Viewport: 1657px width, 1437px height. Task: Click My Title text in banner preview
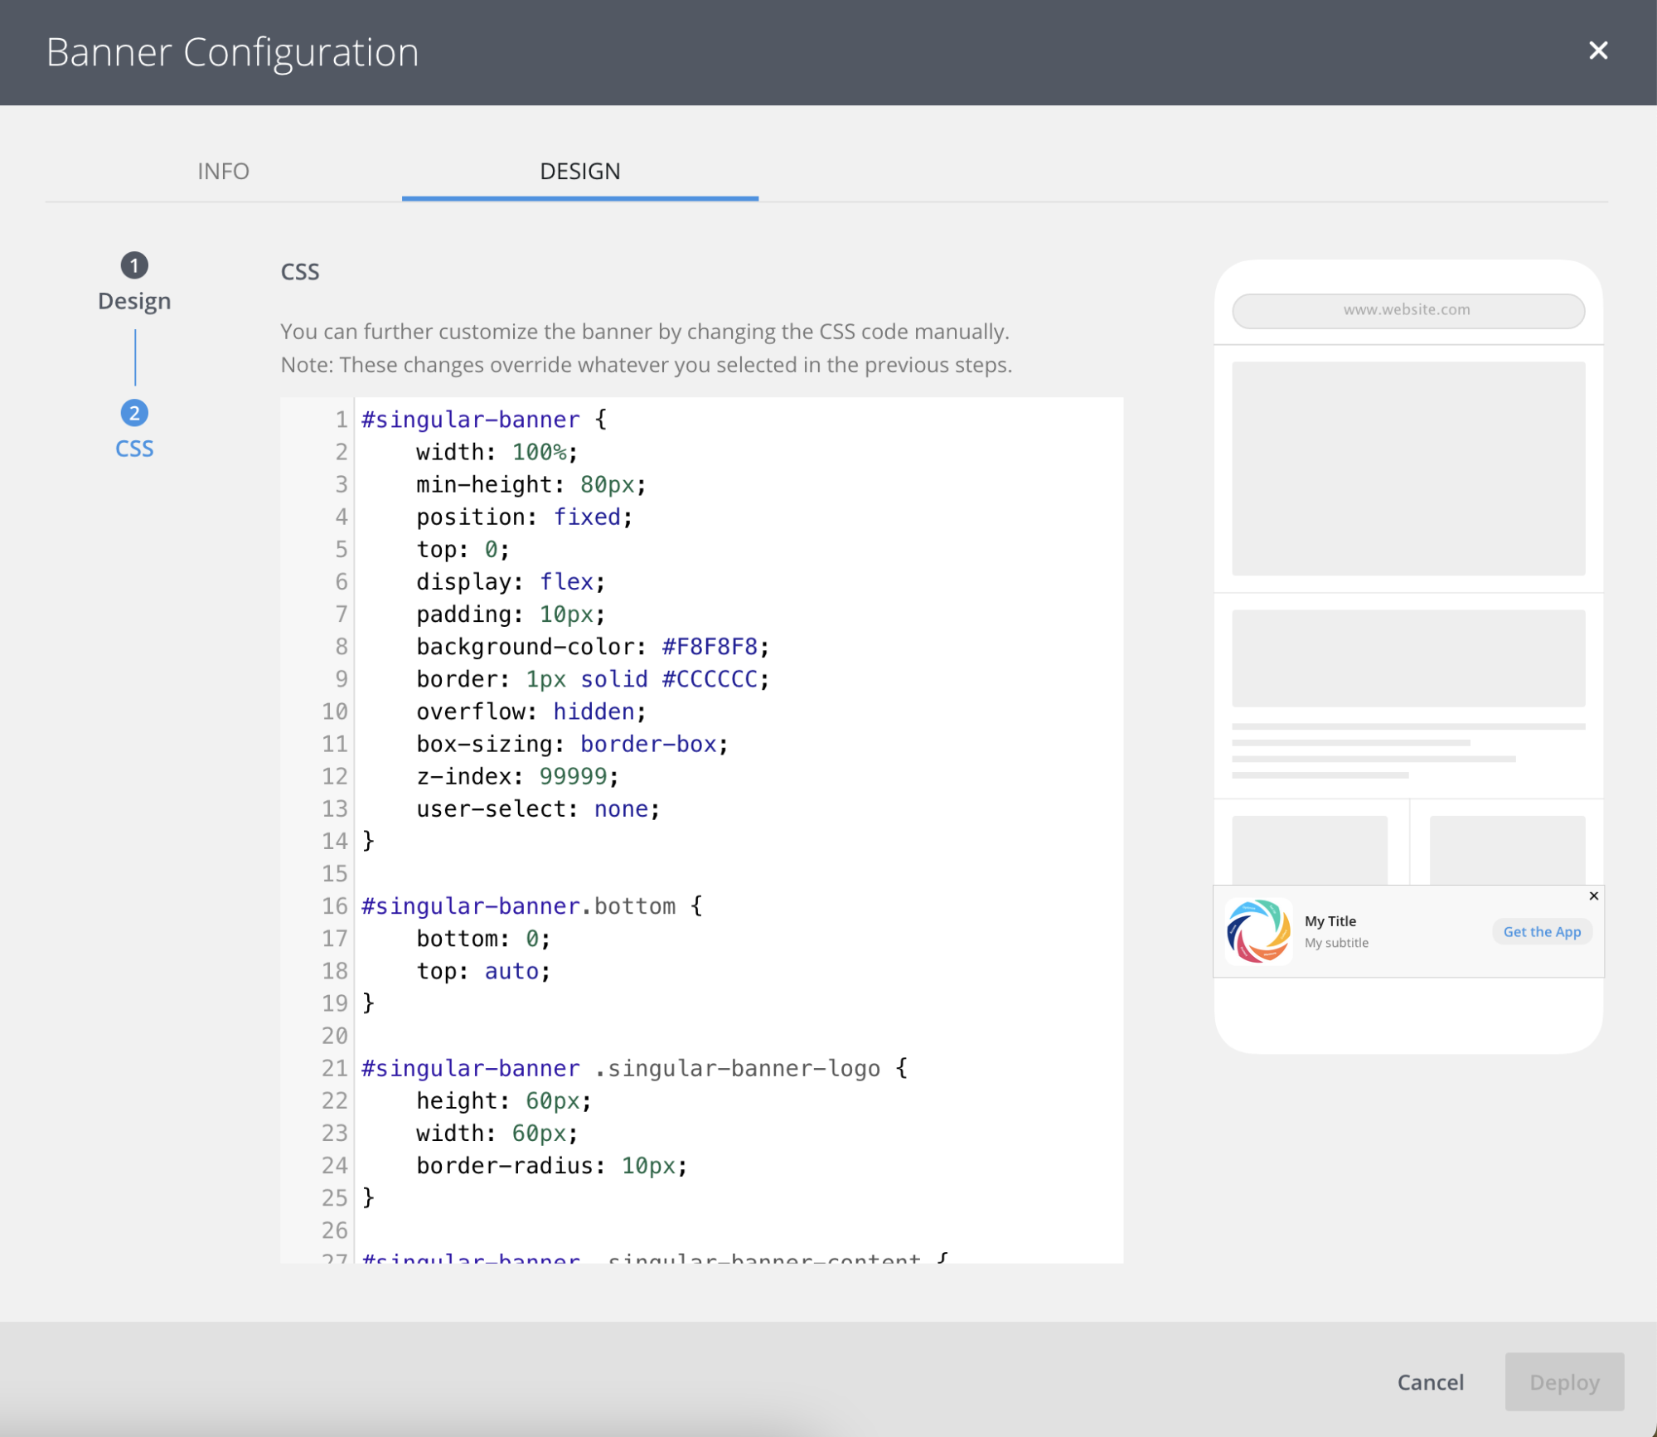(x=1330, y=921)
